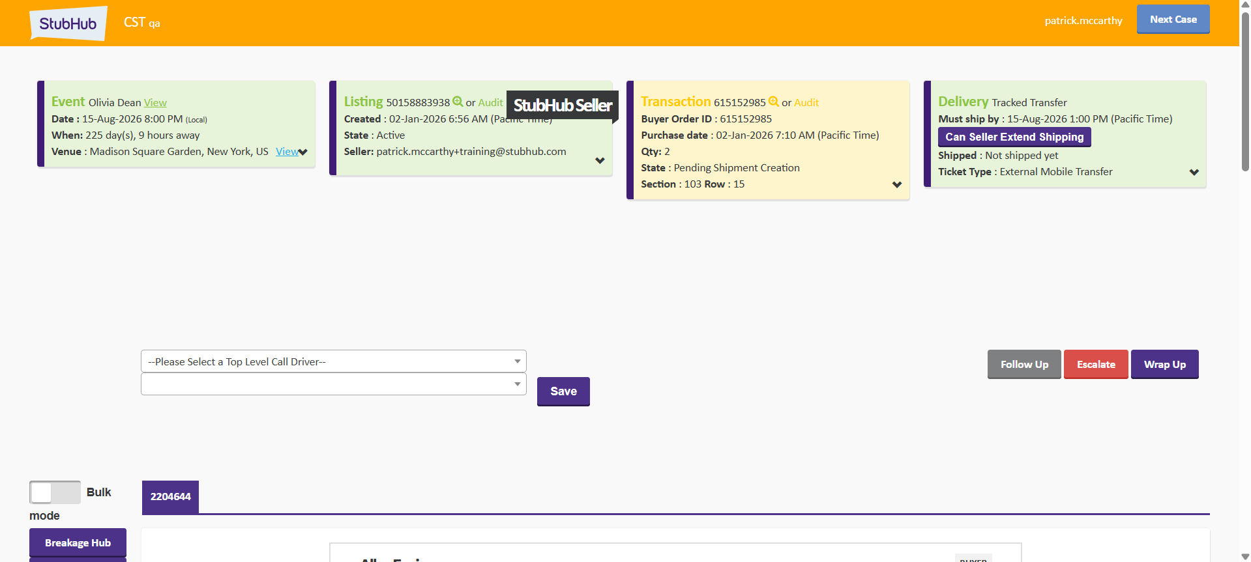This screenshot has width=1251, height=562.
Task: Click the Wrap Up button
Action: [x=1164, y=365]
